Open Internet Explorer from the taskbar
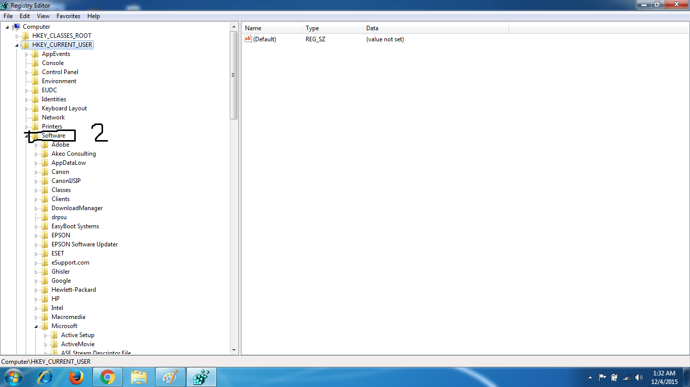Screen dimensions: 690x387 click(x=45, y=377)
